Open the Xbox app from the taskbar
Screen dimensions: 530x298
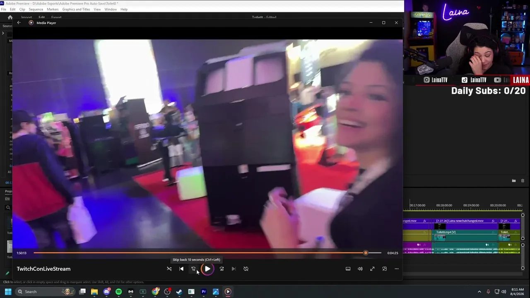pos(143,292)
